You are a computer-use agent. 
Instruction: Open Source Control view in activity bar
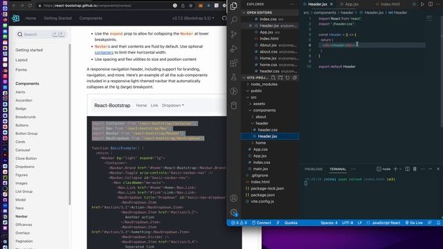[234, 34]
